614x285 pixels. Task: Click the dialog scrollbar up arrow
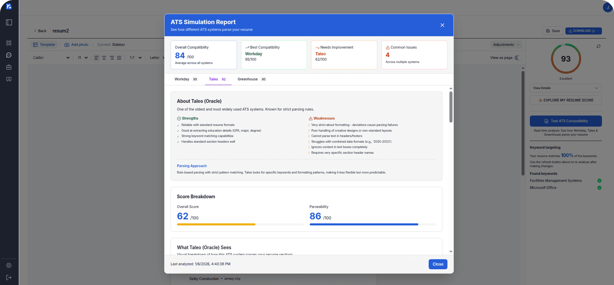pyautogui.click(x=451, y=88)
